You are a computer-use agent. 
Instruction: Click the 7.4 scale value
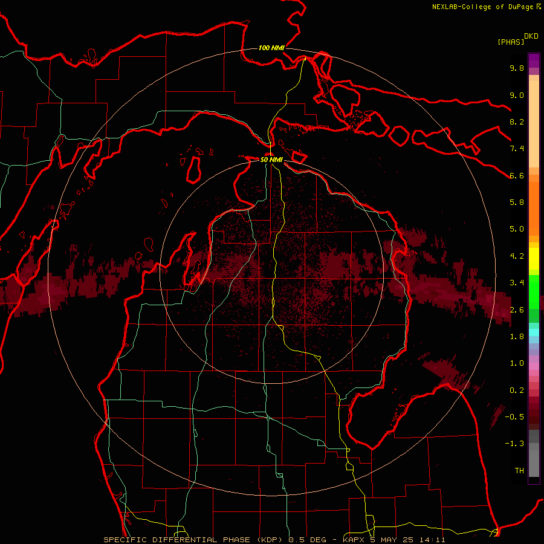[x=517, y=149]
